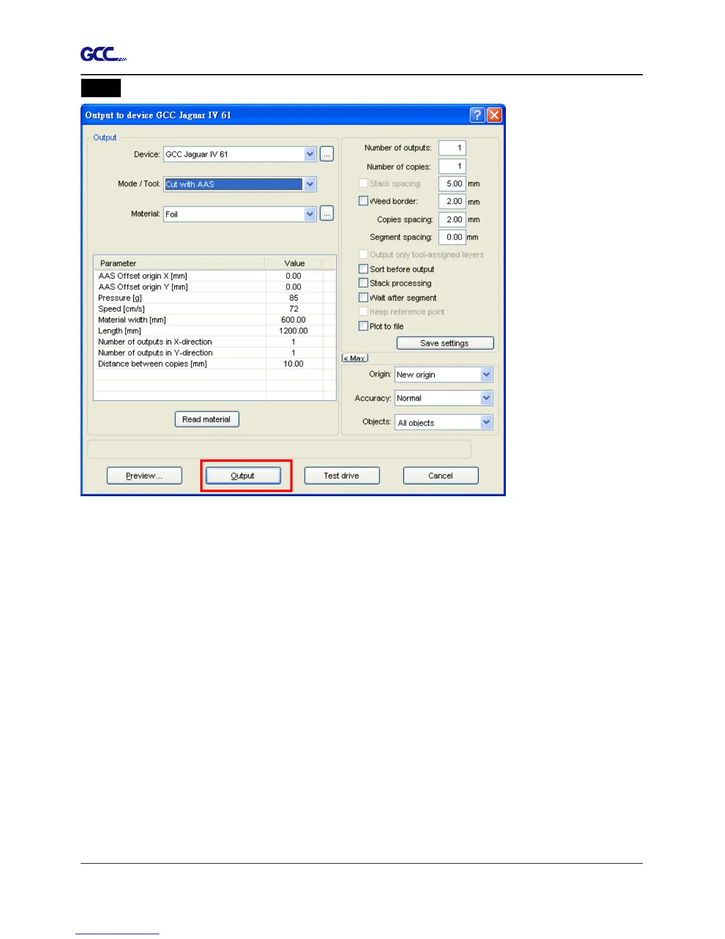Toggle Stack spacing checkbox
Image resolution: width=725 pixels, height=939 pixels.
[x=364, y=184]
